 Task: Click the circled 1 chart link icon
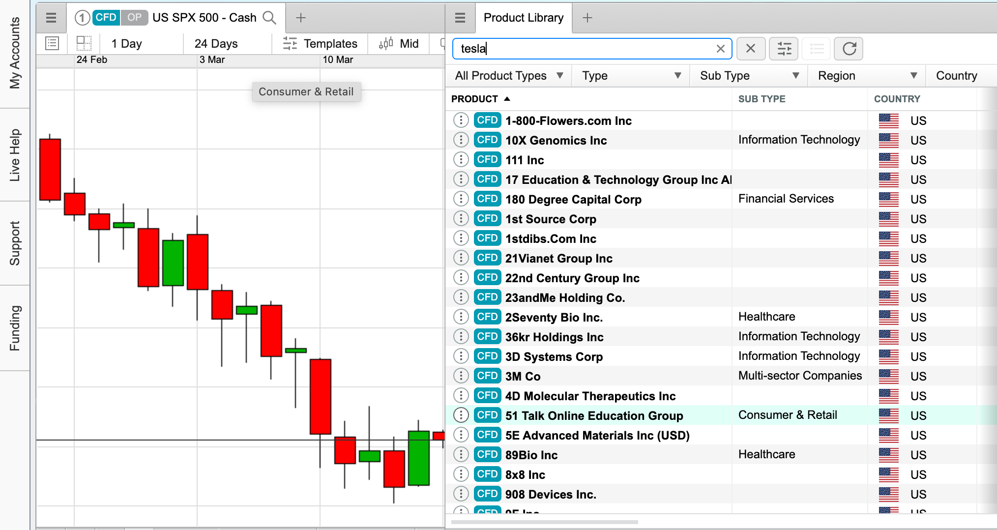tap(82, 18)
